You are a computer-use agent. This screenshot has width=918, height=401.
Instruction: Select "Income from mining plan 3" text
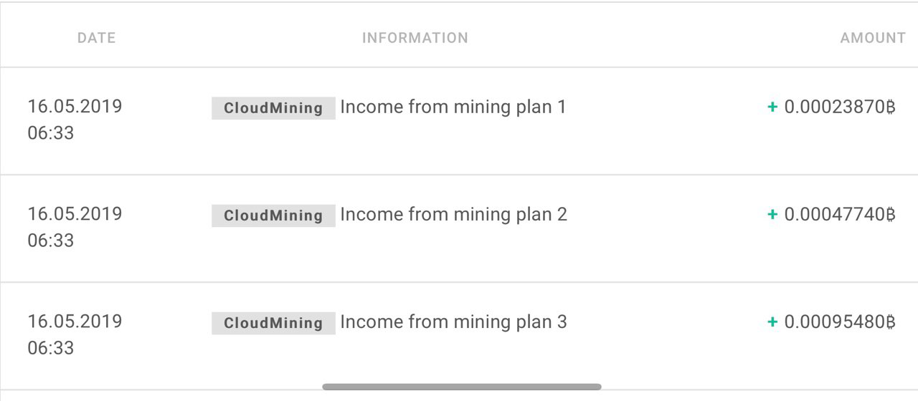pos(453,322)
